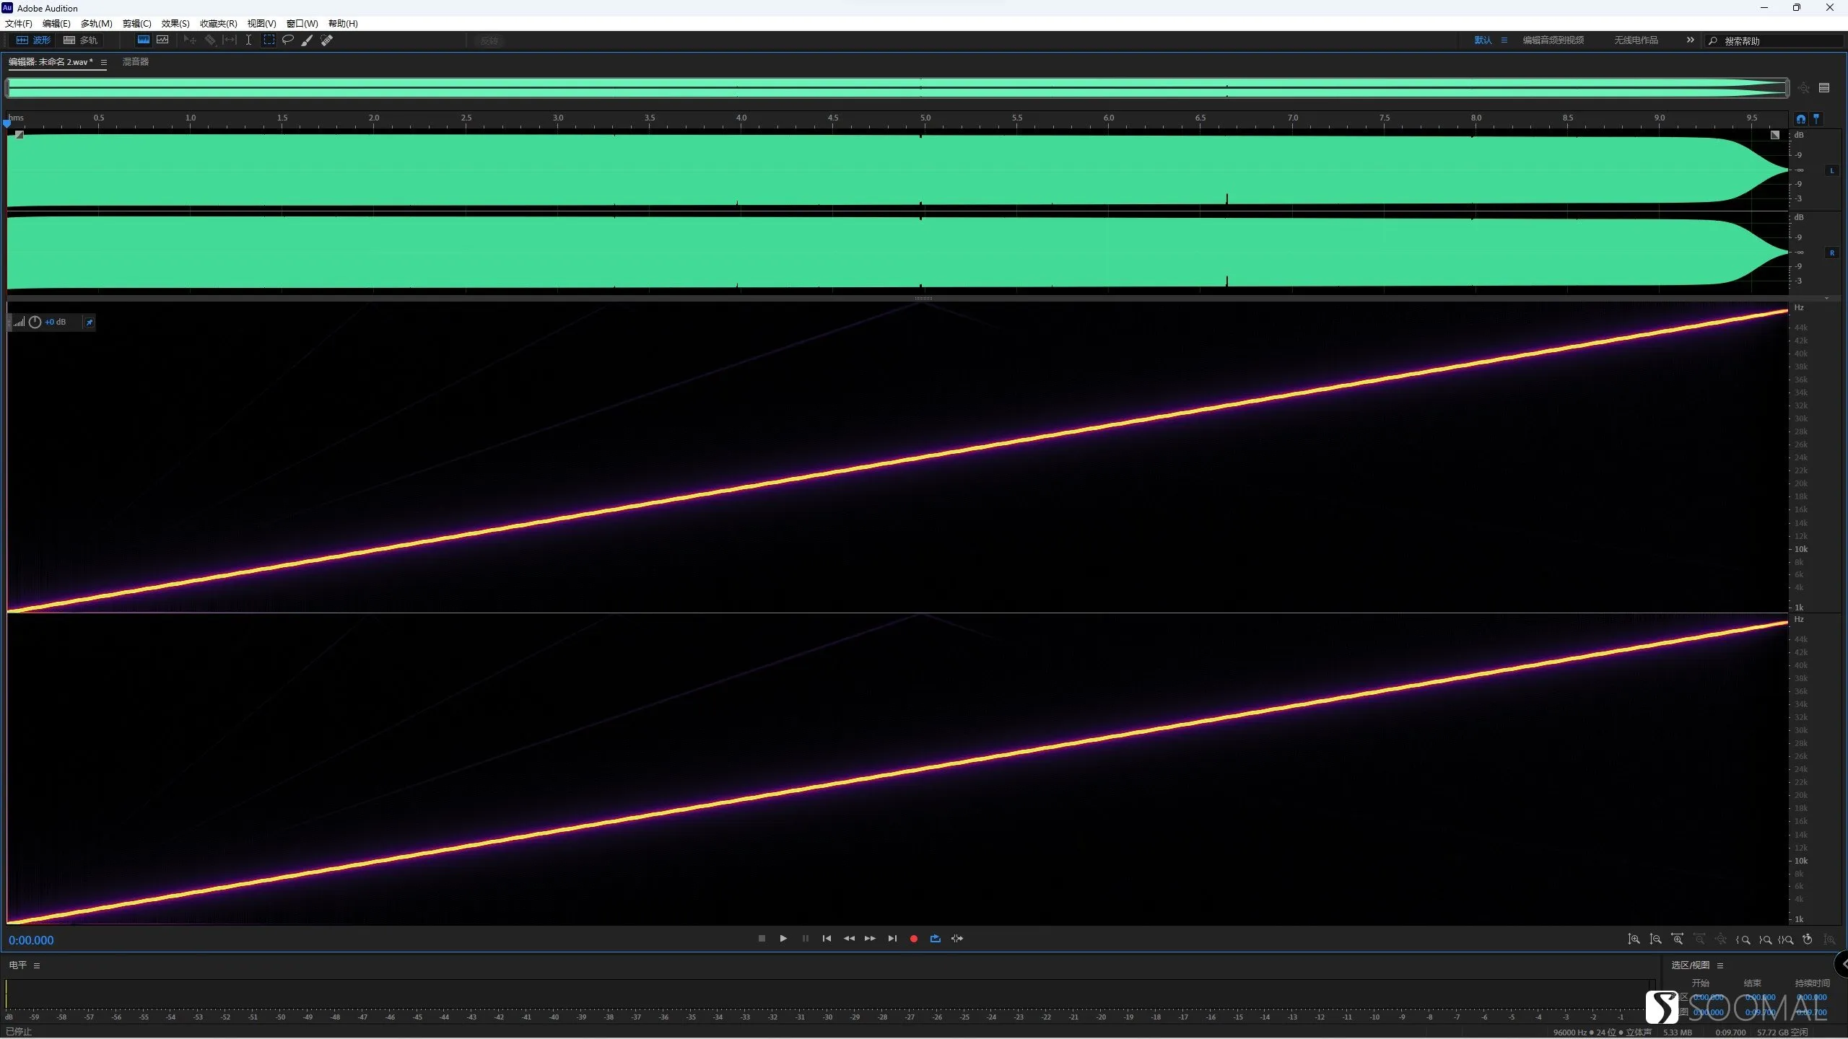
Task: Rewind the audio
Action: (849, 939)
